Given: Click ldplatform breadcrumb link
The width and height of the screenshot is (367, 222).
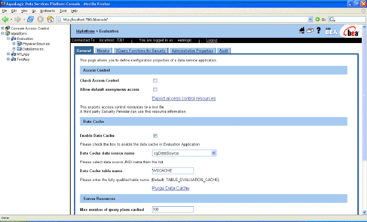Looking at the screenshot, I should click(85, 31).
